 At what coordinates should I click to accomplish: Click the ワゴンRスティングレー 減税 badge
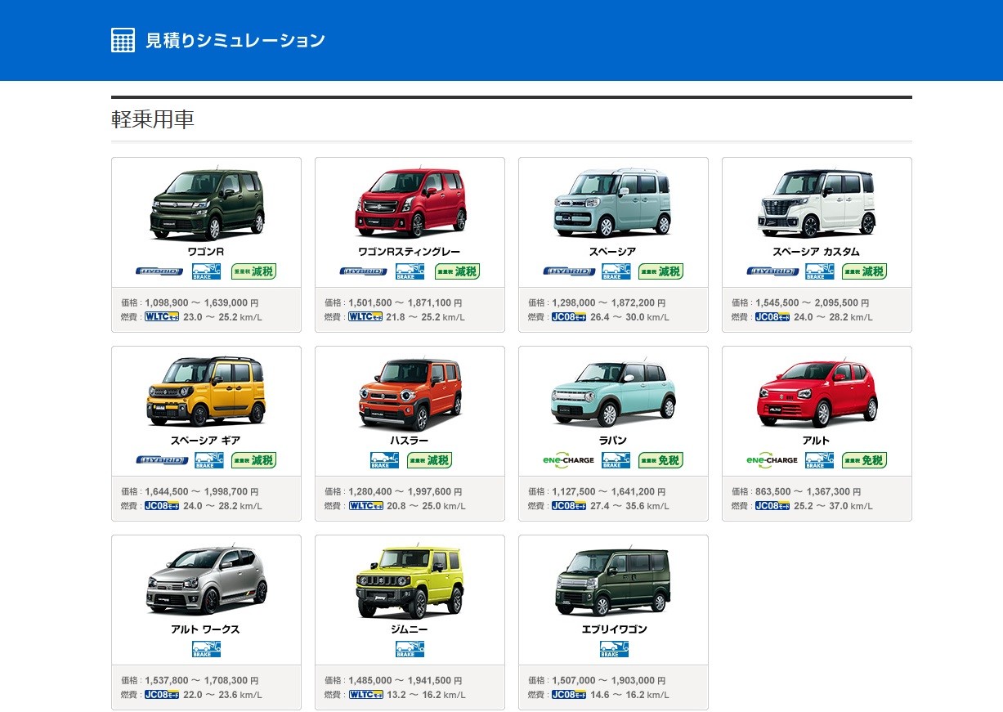coord(458,271)
